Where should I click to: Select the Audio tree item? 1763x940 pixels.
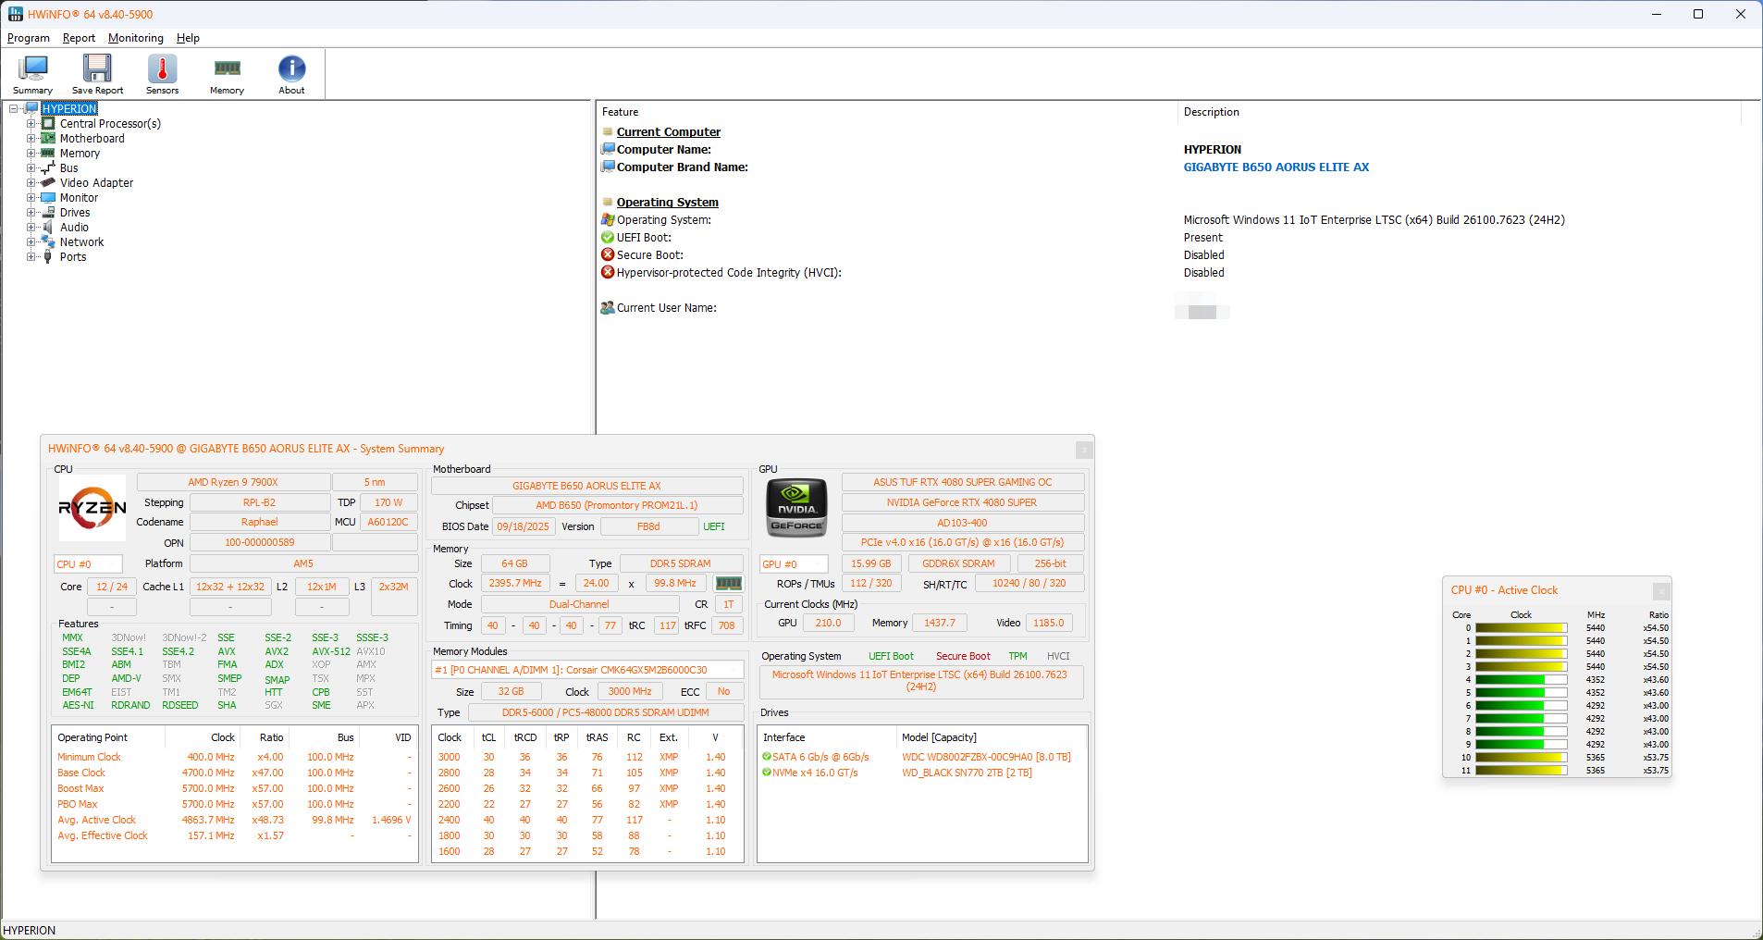pyautogui.click(x=75, y=228)
